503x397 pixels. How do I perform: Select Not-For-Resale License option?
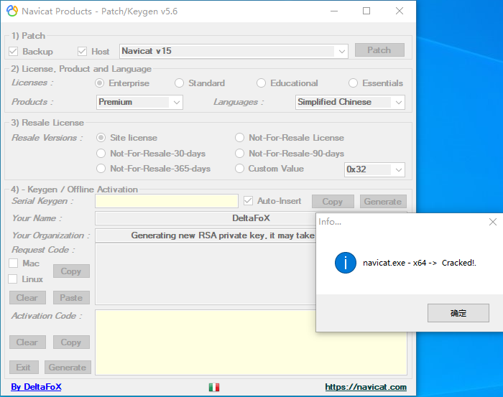239,137
